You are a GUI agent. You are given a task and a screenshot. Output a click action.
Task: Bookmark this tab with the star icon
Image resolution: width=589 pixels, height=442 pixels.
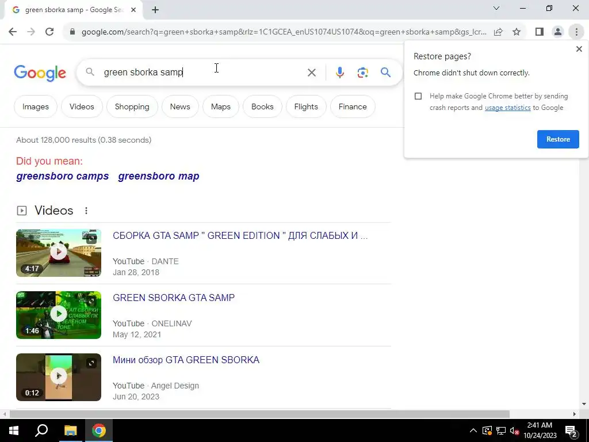tap(517, 32)
